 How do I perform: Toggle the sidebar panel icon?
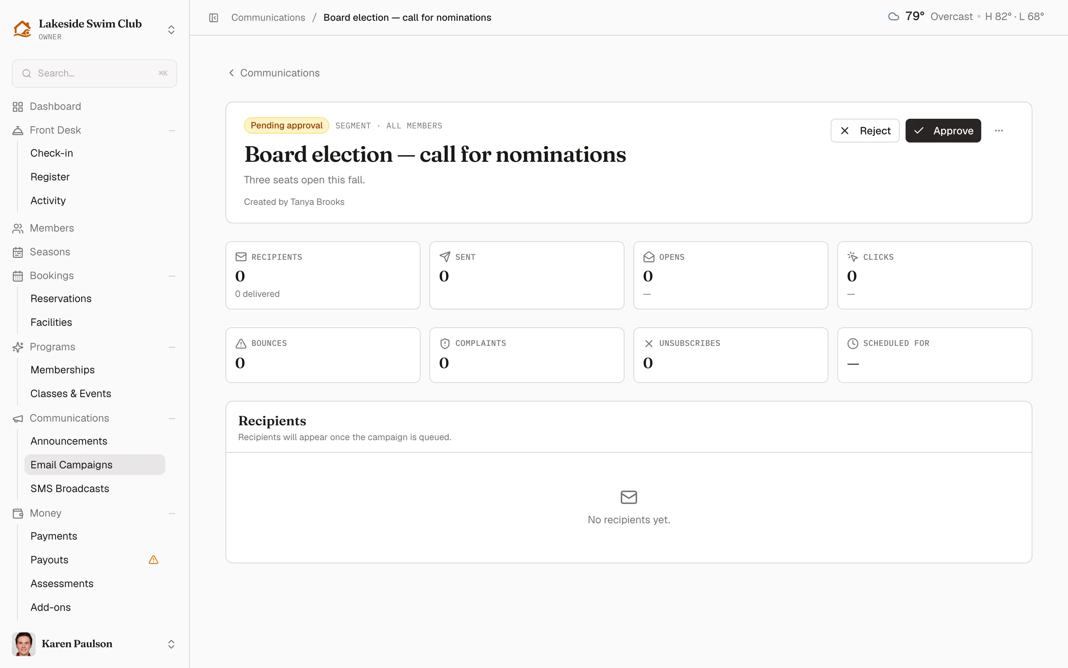214,18
